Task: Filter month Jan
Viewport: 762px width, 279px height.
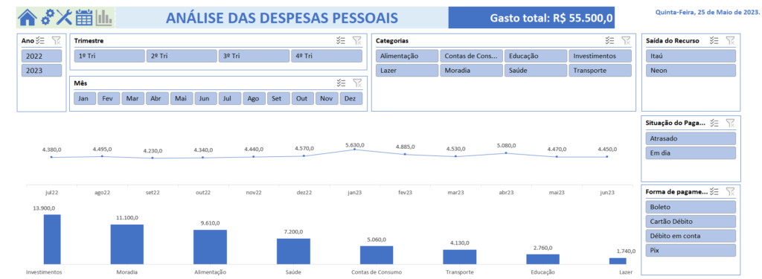Action: click(x=85, y=99)
